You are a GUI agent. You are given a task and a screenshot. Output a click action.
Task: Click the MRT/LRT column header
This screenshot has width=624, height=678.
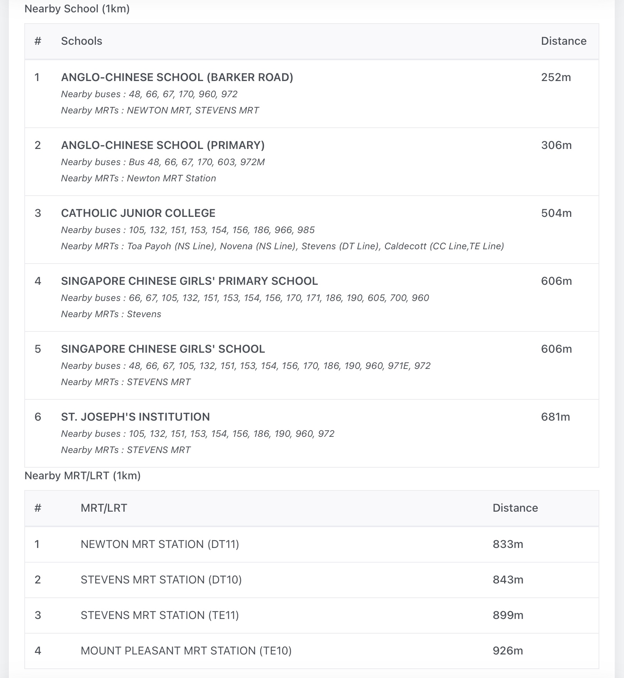[104, 508]
